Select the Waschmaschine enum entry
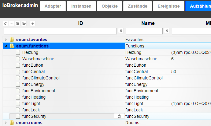 [x=38, y=59]
